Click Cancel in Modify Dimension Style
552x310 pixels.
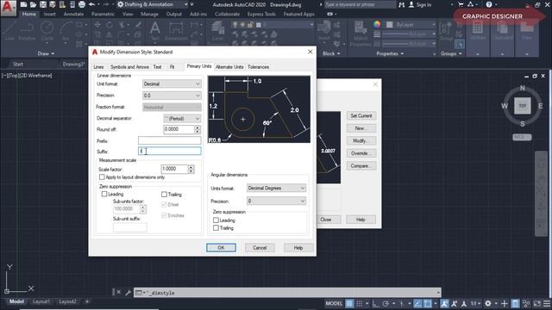point(260,248)
